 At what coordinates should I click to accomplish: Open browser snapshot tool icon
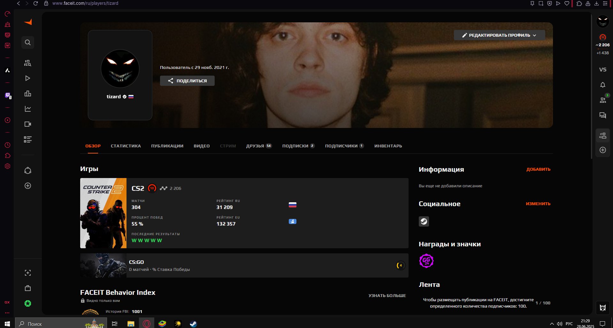click(x=541, y=3)
